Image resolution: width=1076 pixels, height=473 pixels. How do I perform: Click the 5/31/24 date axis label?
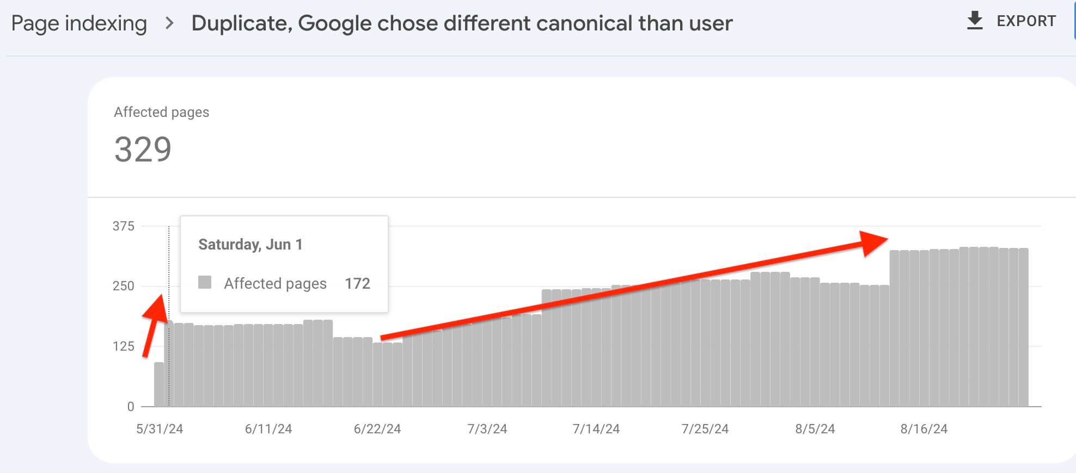click(x=160, y=429)
